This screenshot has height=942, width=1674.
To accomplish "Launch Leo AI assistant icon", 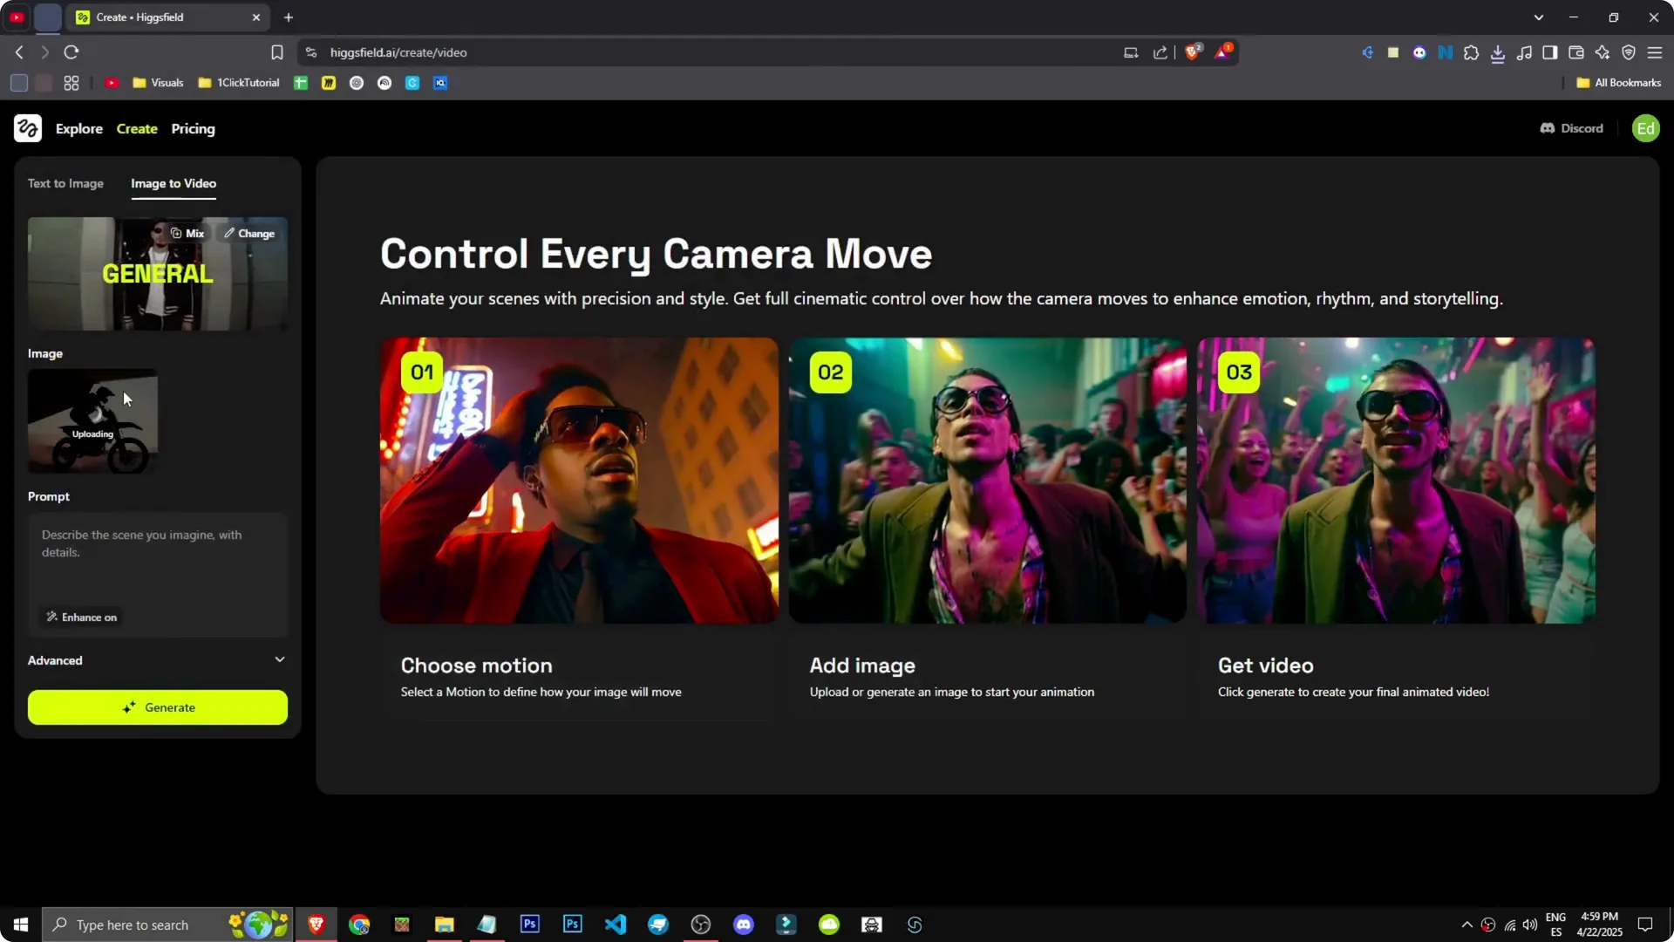I will coord(1603,52).
